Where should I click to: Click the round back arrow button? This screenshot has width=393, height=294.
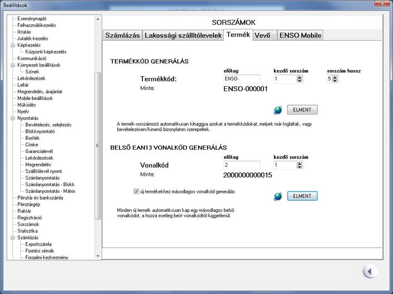pos(369,271)
